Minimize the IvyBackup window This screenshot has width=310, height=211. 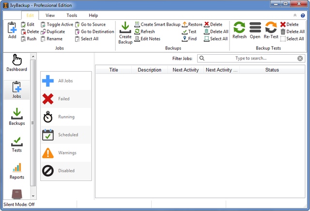[276, 4]
